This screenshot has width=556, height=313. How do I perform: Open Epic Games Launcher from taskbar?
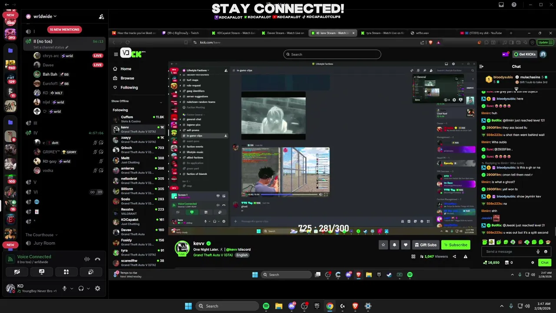[317, 306]
